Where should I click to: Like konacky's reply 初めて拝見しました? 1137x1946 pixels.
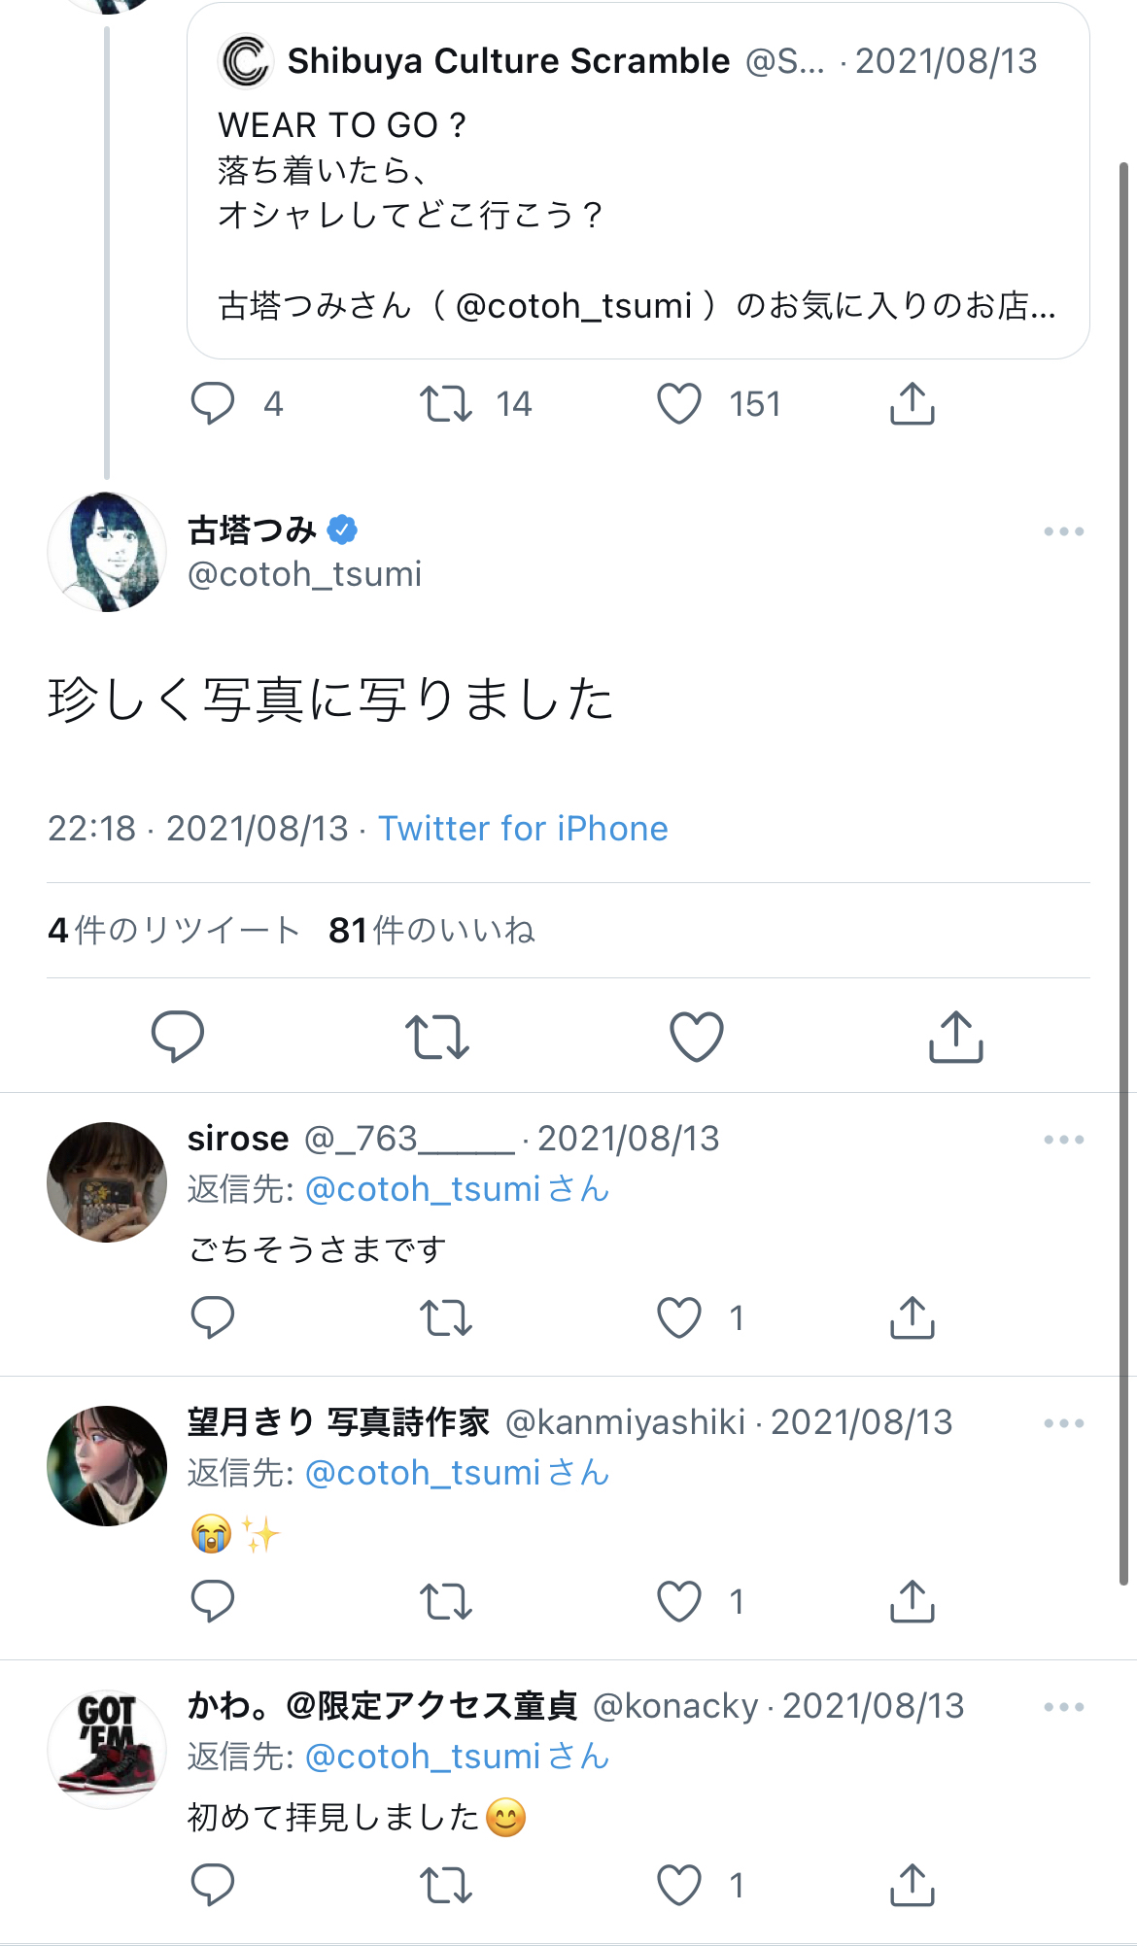pos(679,1885)
